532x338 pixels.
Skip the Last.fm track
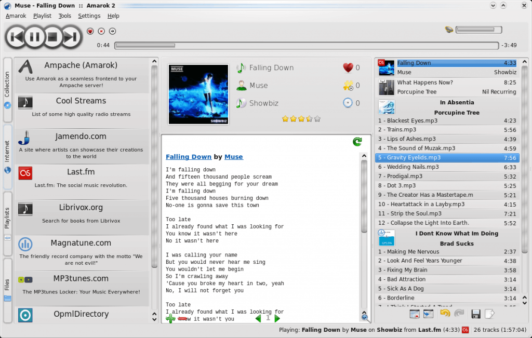112,31
